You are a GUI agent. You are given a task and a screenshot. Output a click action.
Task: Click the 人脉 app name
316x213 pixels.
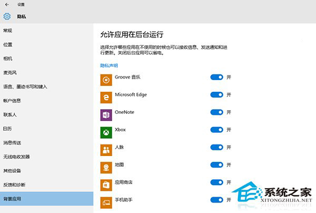(120, 147)
